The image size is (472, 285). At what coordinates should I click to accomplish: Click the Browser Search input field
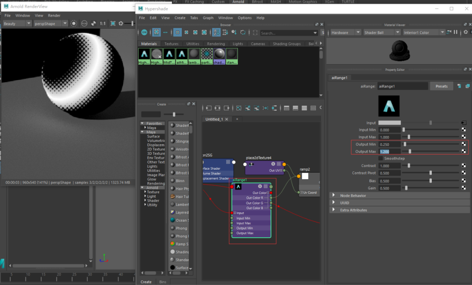click(288, 33)
